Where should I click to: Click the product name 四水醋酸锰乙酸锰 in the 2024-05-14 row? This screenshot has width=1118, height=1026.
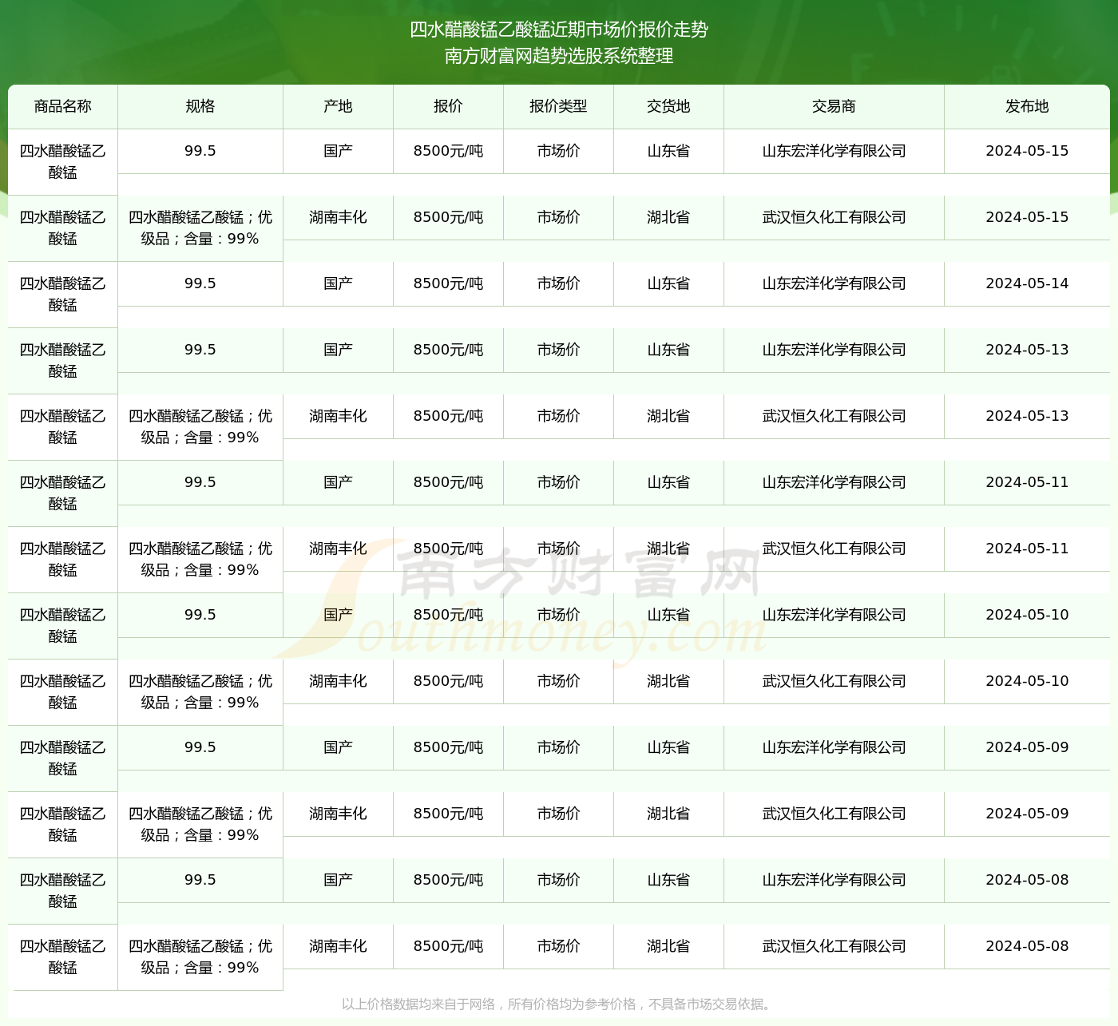(x=63, y=294)
